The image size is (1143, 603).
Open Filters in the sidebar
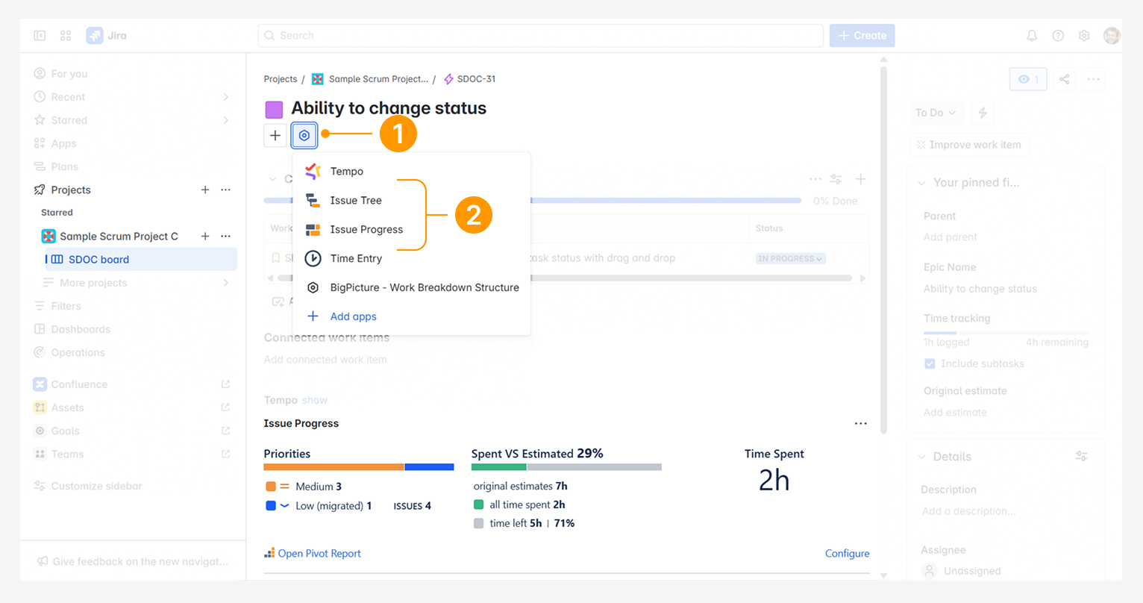click(66, 306)
